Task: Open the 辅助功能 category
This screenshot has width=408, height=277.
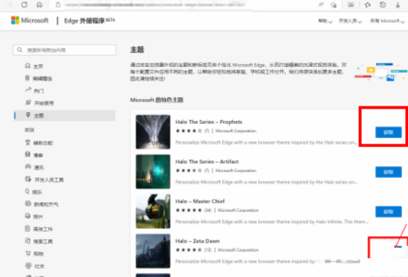Action: pos(39,143)
